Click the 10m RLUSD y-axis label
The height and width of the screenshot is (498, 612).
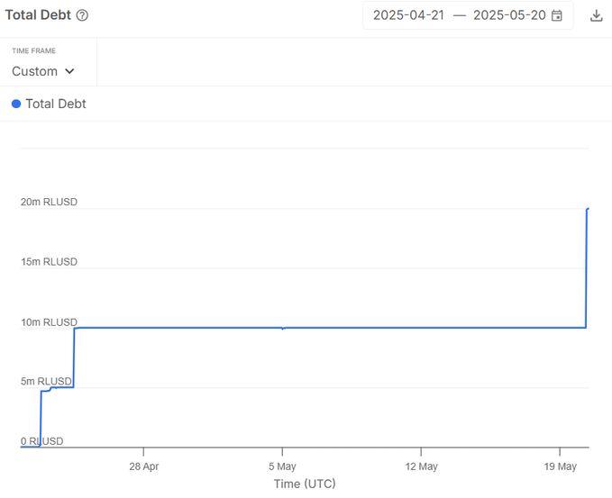(49, 322)
